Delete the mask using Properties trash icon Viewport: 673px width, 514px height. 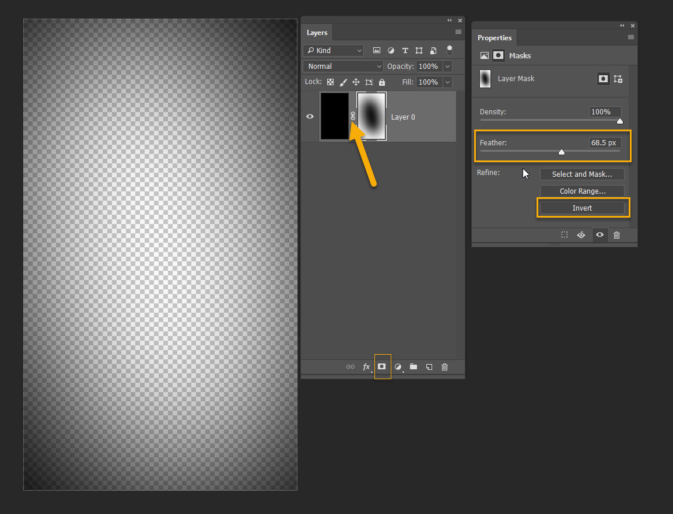(x=616, y=235)
